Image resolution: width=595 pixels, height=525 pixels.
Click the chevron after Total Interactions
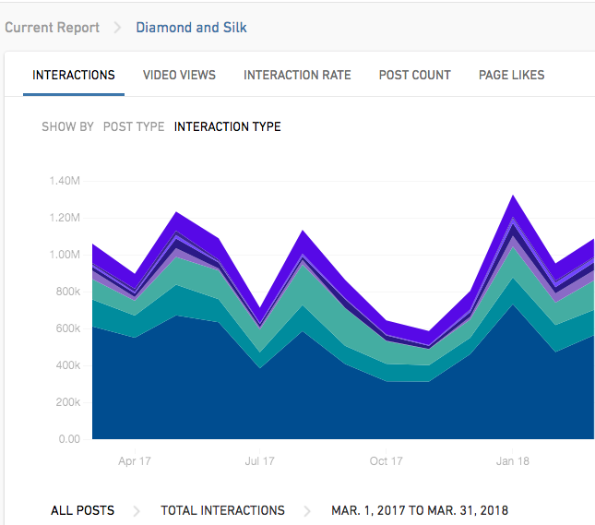click(x=307, y=511)
